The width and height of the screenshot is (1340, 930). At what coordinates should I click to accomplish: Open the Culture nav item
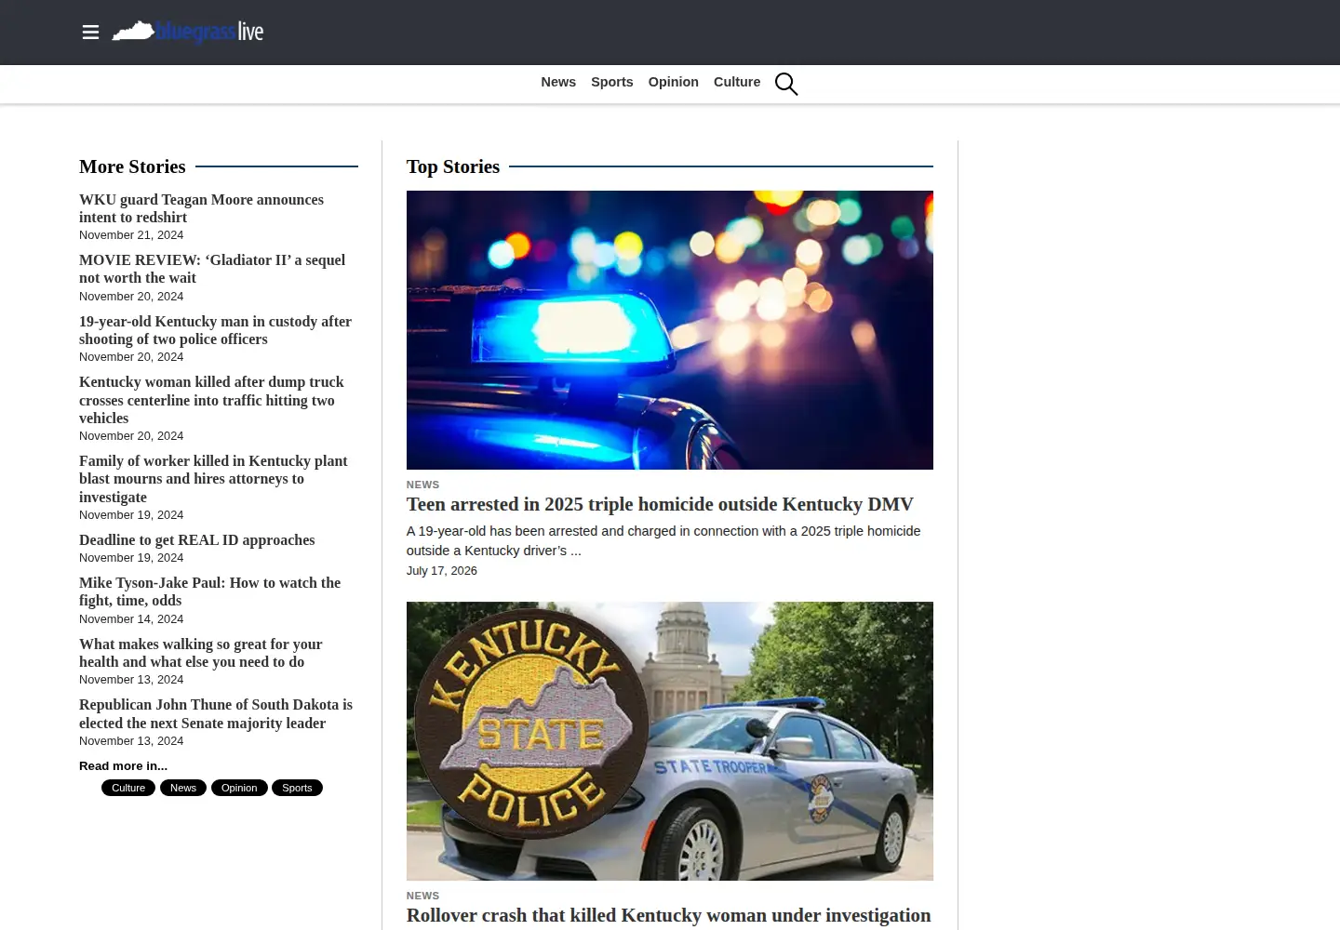point(737,82)
